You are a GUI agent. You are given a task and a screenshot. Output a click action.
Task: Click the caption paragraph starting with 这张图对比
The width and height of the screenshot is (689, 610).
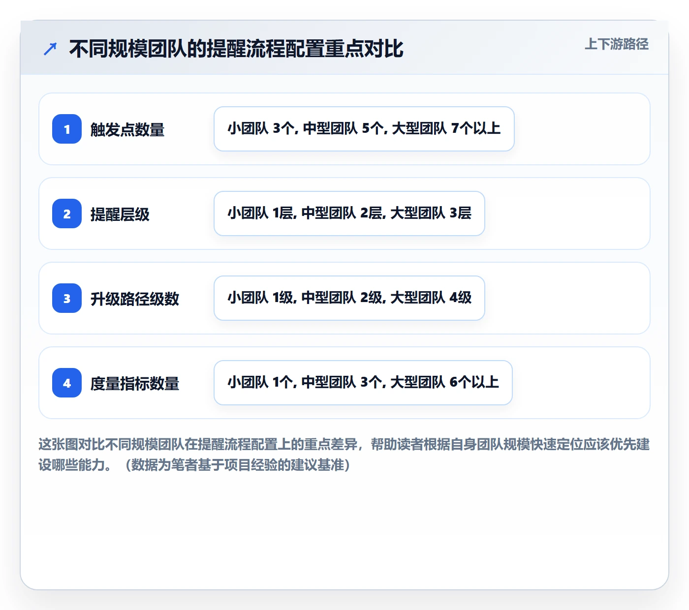(x=344, y=455)
